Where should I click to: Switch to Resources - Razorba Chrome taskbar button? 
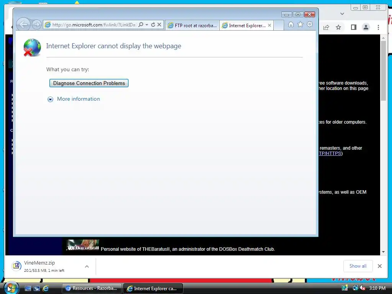click(x=91, y=289)
